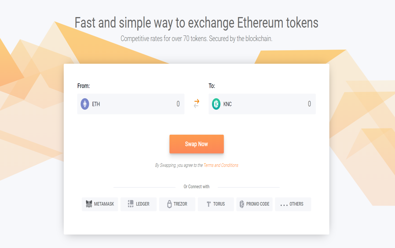Click the MetaMask fox icon
This screenshot has height=248, width=395.
[89, 204]
